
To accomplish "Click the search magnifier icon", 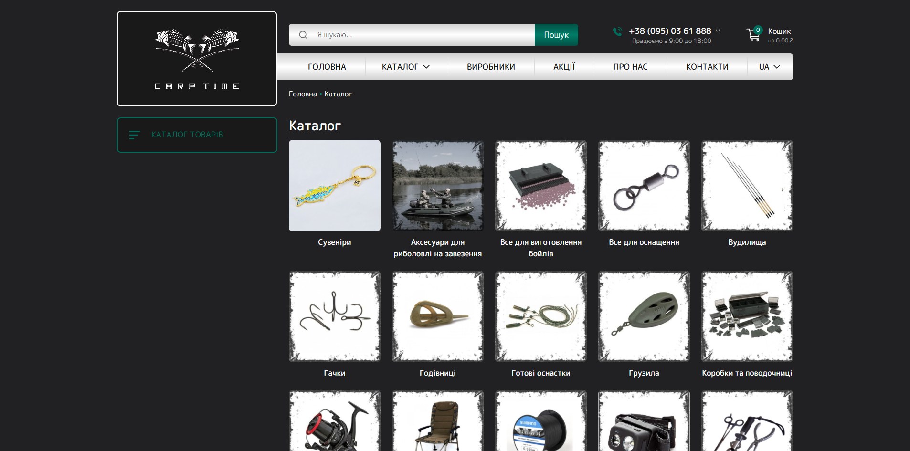I will coord(303,35).
